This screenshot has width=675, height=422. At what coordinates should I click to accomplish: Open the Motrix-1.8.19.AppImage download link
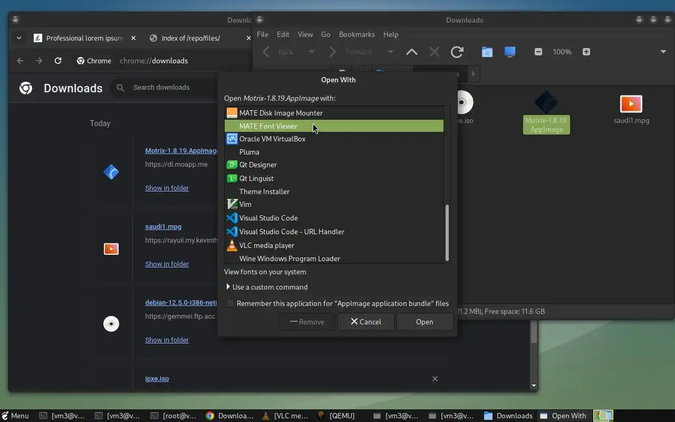[181, 150]
